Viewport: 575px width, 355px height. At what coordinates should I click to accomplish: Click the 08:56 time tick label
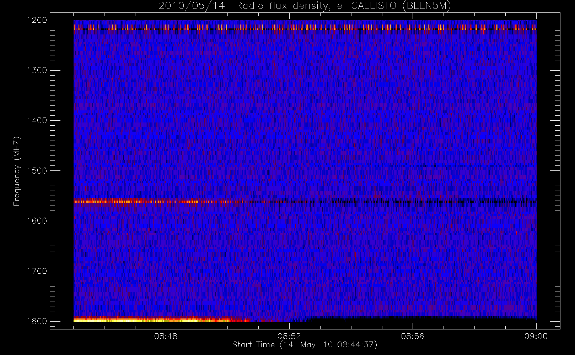click(x=413, y=336)
